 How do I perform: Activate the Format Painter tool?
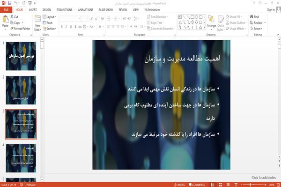20,29
